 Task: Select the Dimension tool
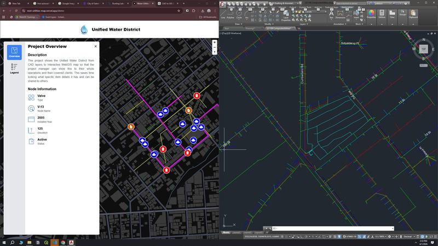[x=340, y=14]
